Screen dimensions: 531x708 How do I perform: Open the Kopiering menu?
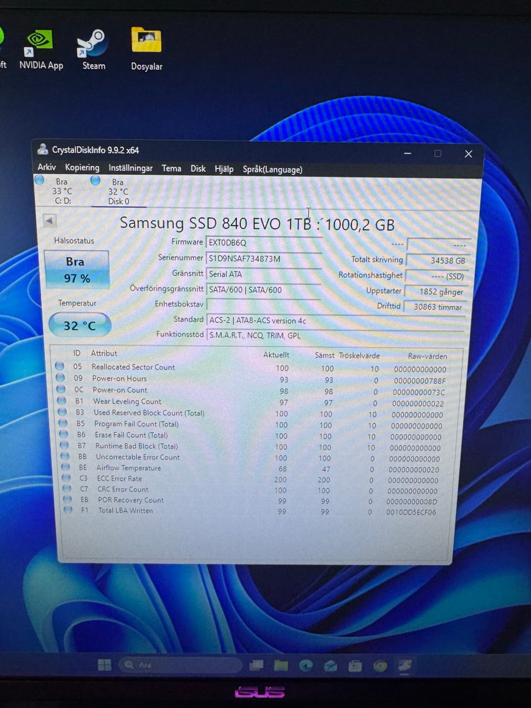click(x=82, y=168)
